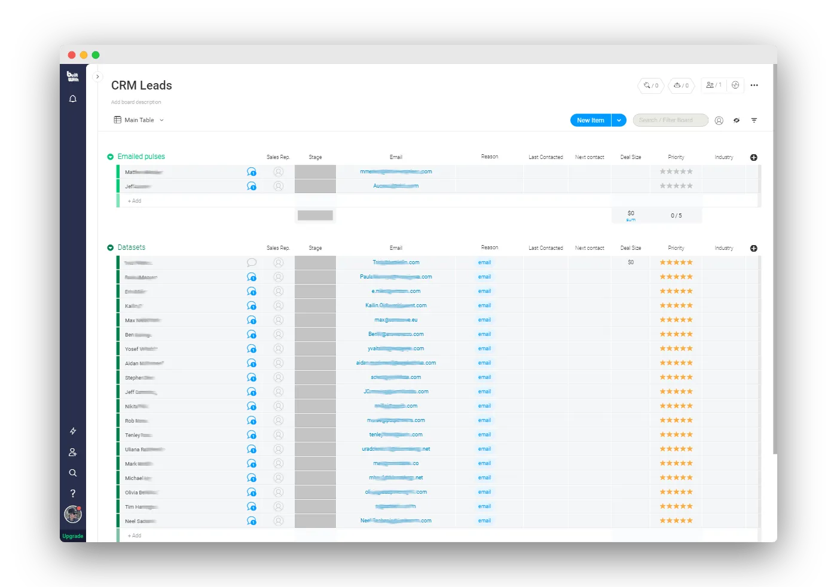Open the integrations counter icon

650,85
